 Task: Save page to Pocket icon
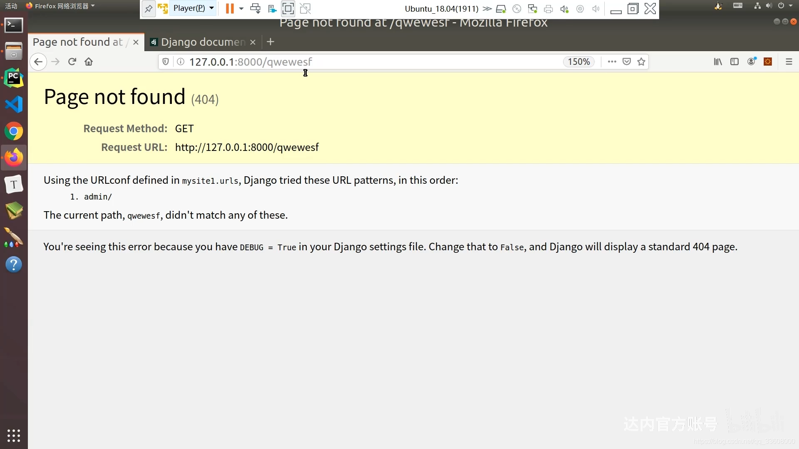pyautogui.click(x=627, y=62)
